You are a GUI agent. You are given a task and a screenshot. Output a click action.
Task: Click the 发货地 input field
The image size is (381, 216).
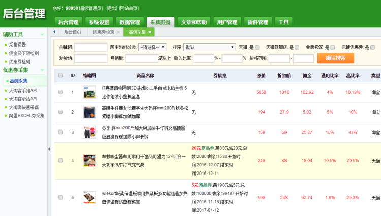pyautogui.click(x=90, y=58)
